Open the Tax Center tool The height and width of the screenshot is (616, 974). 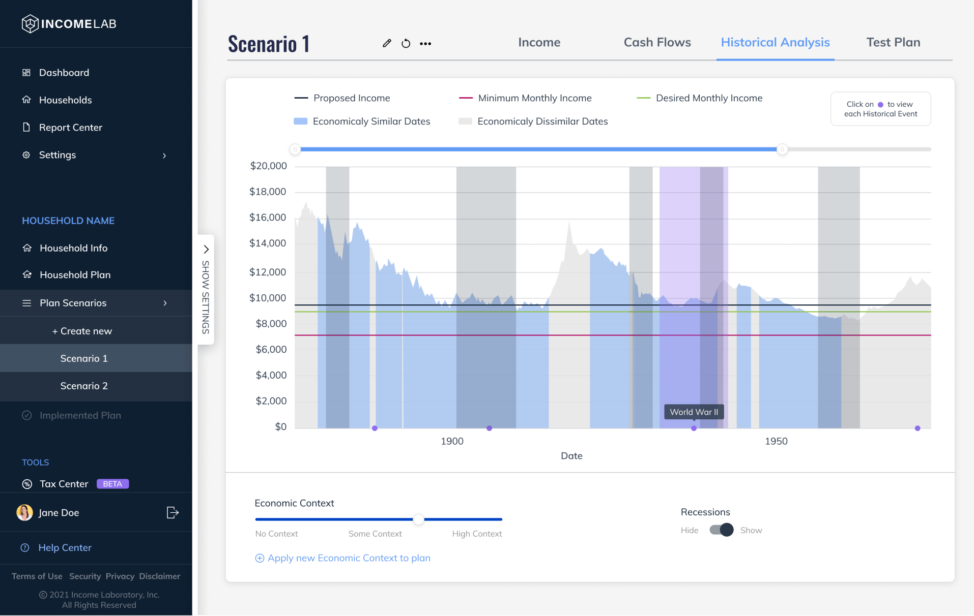63,483
